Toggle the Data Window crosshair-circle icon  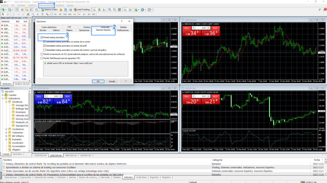coord(22,10)
